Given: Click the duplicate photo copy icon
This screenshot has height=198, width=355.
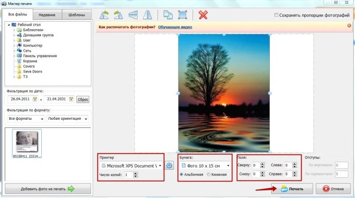Looking at the screenshot, I should [168, 15].
